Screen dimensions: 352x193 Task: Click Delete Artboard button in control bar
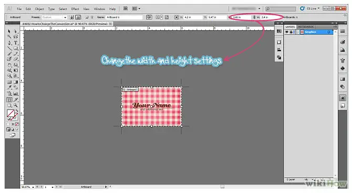click(92, 17)
